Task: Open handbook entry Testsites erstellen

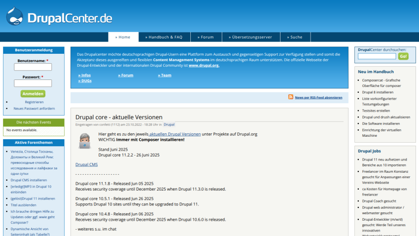Action: coord(376,111)
